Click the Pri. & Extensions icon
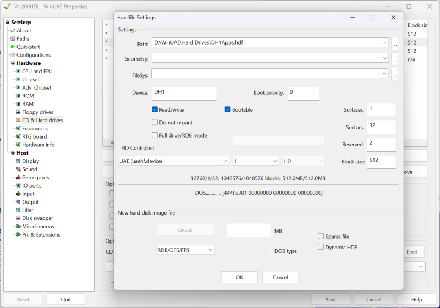The image size is (440, 308). [x=18, y=234]
